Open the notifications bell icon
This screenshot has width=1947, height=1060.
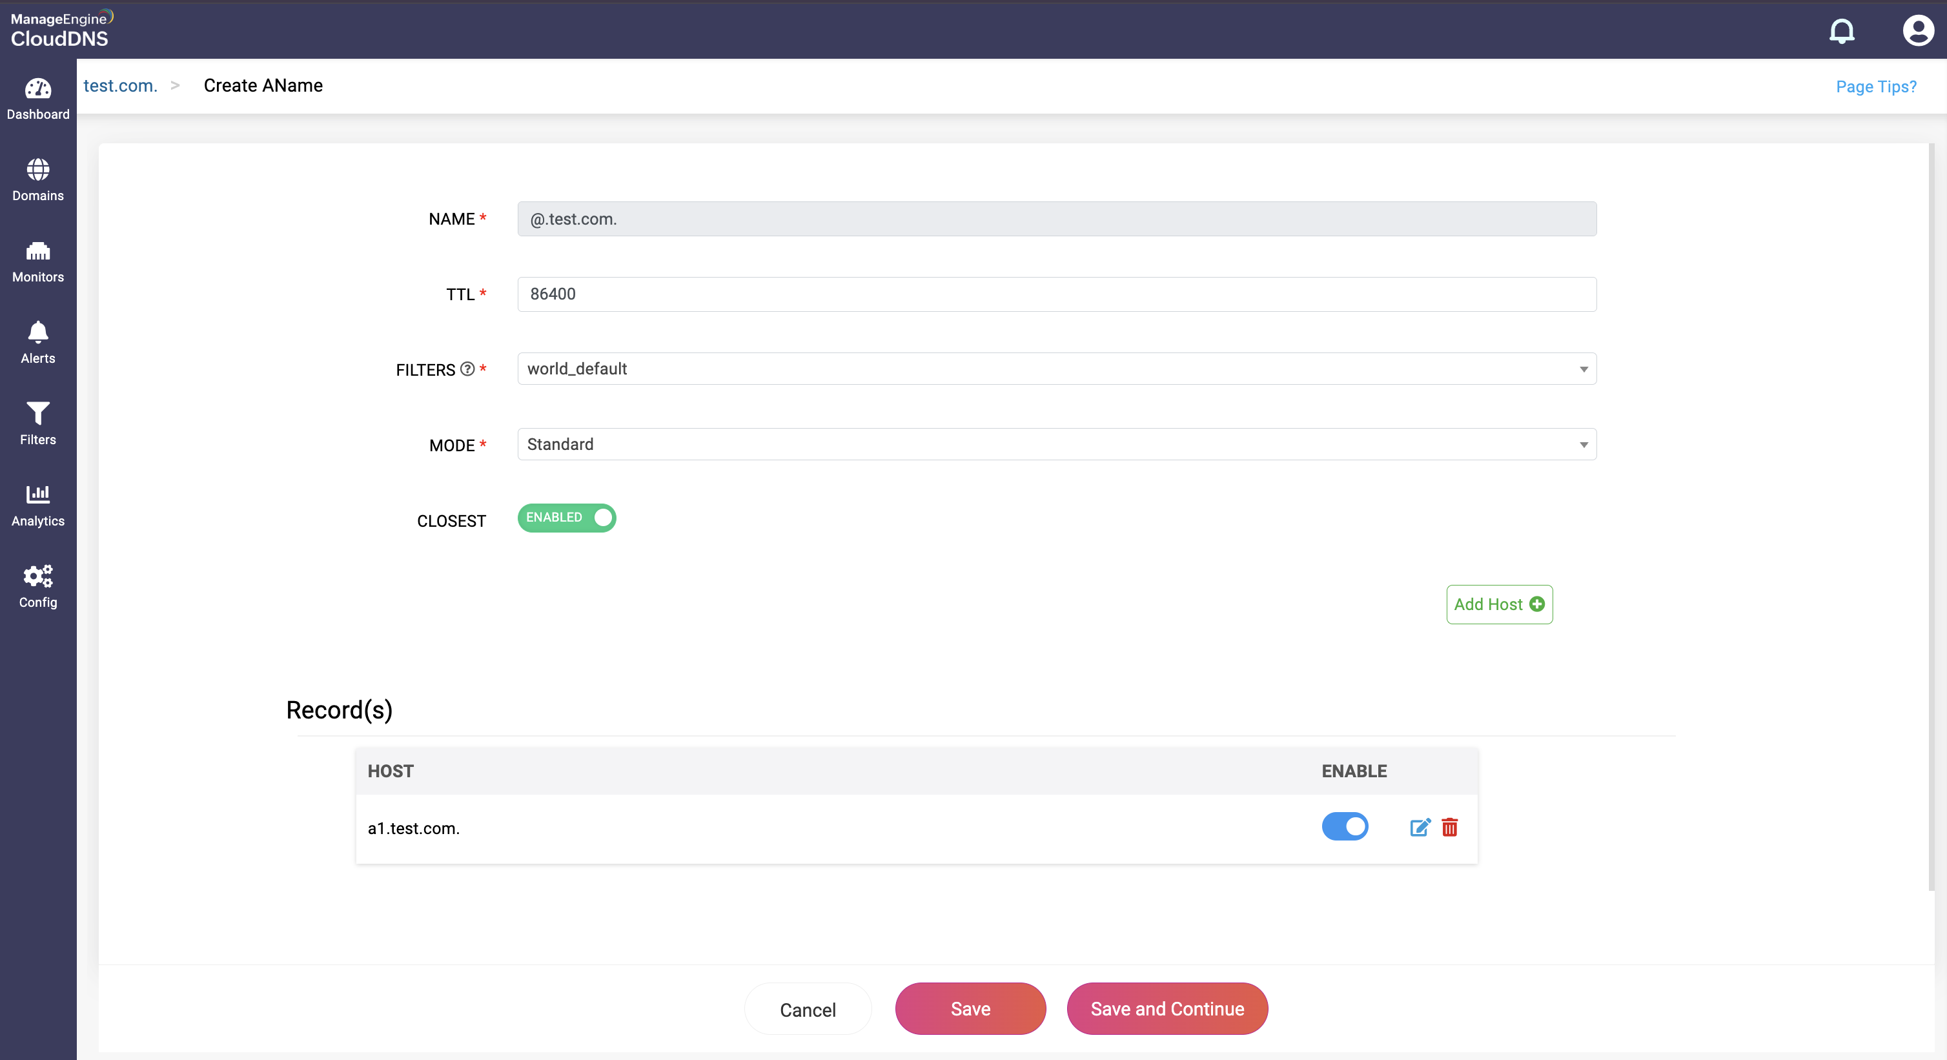point(1841,31)
